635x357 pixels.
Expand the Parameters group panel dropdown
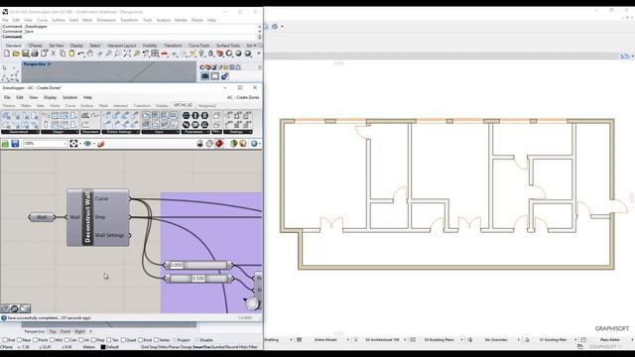[208, 132]
